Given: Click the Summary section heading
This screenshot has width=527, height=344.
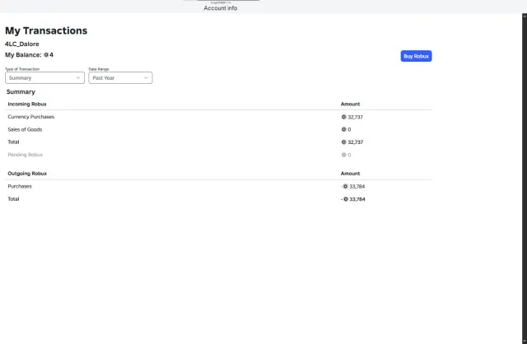Looking at the screenshot, I should 21,91.
